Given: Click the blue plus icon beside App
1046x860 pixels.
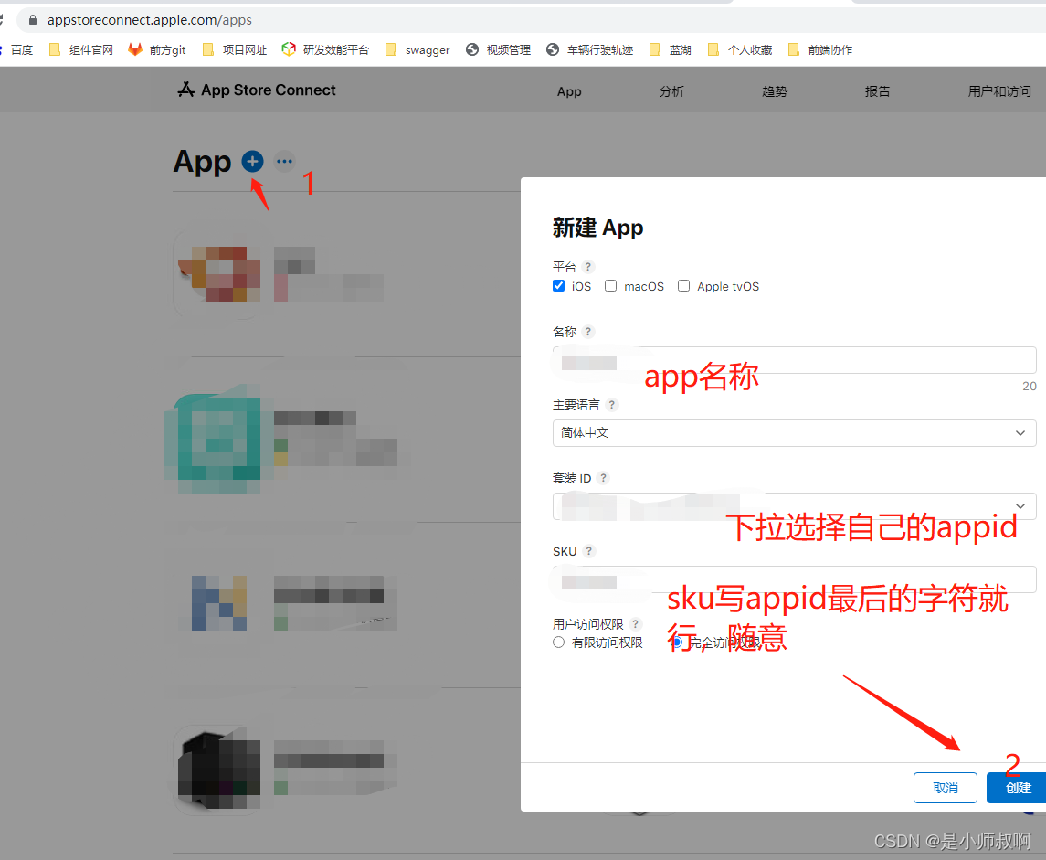Looking at the screenshot, I should click(252, 161).
